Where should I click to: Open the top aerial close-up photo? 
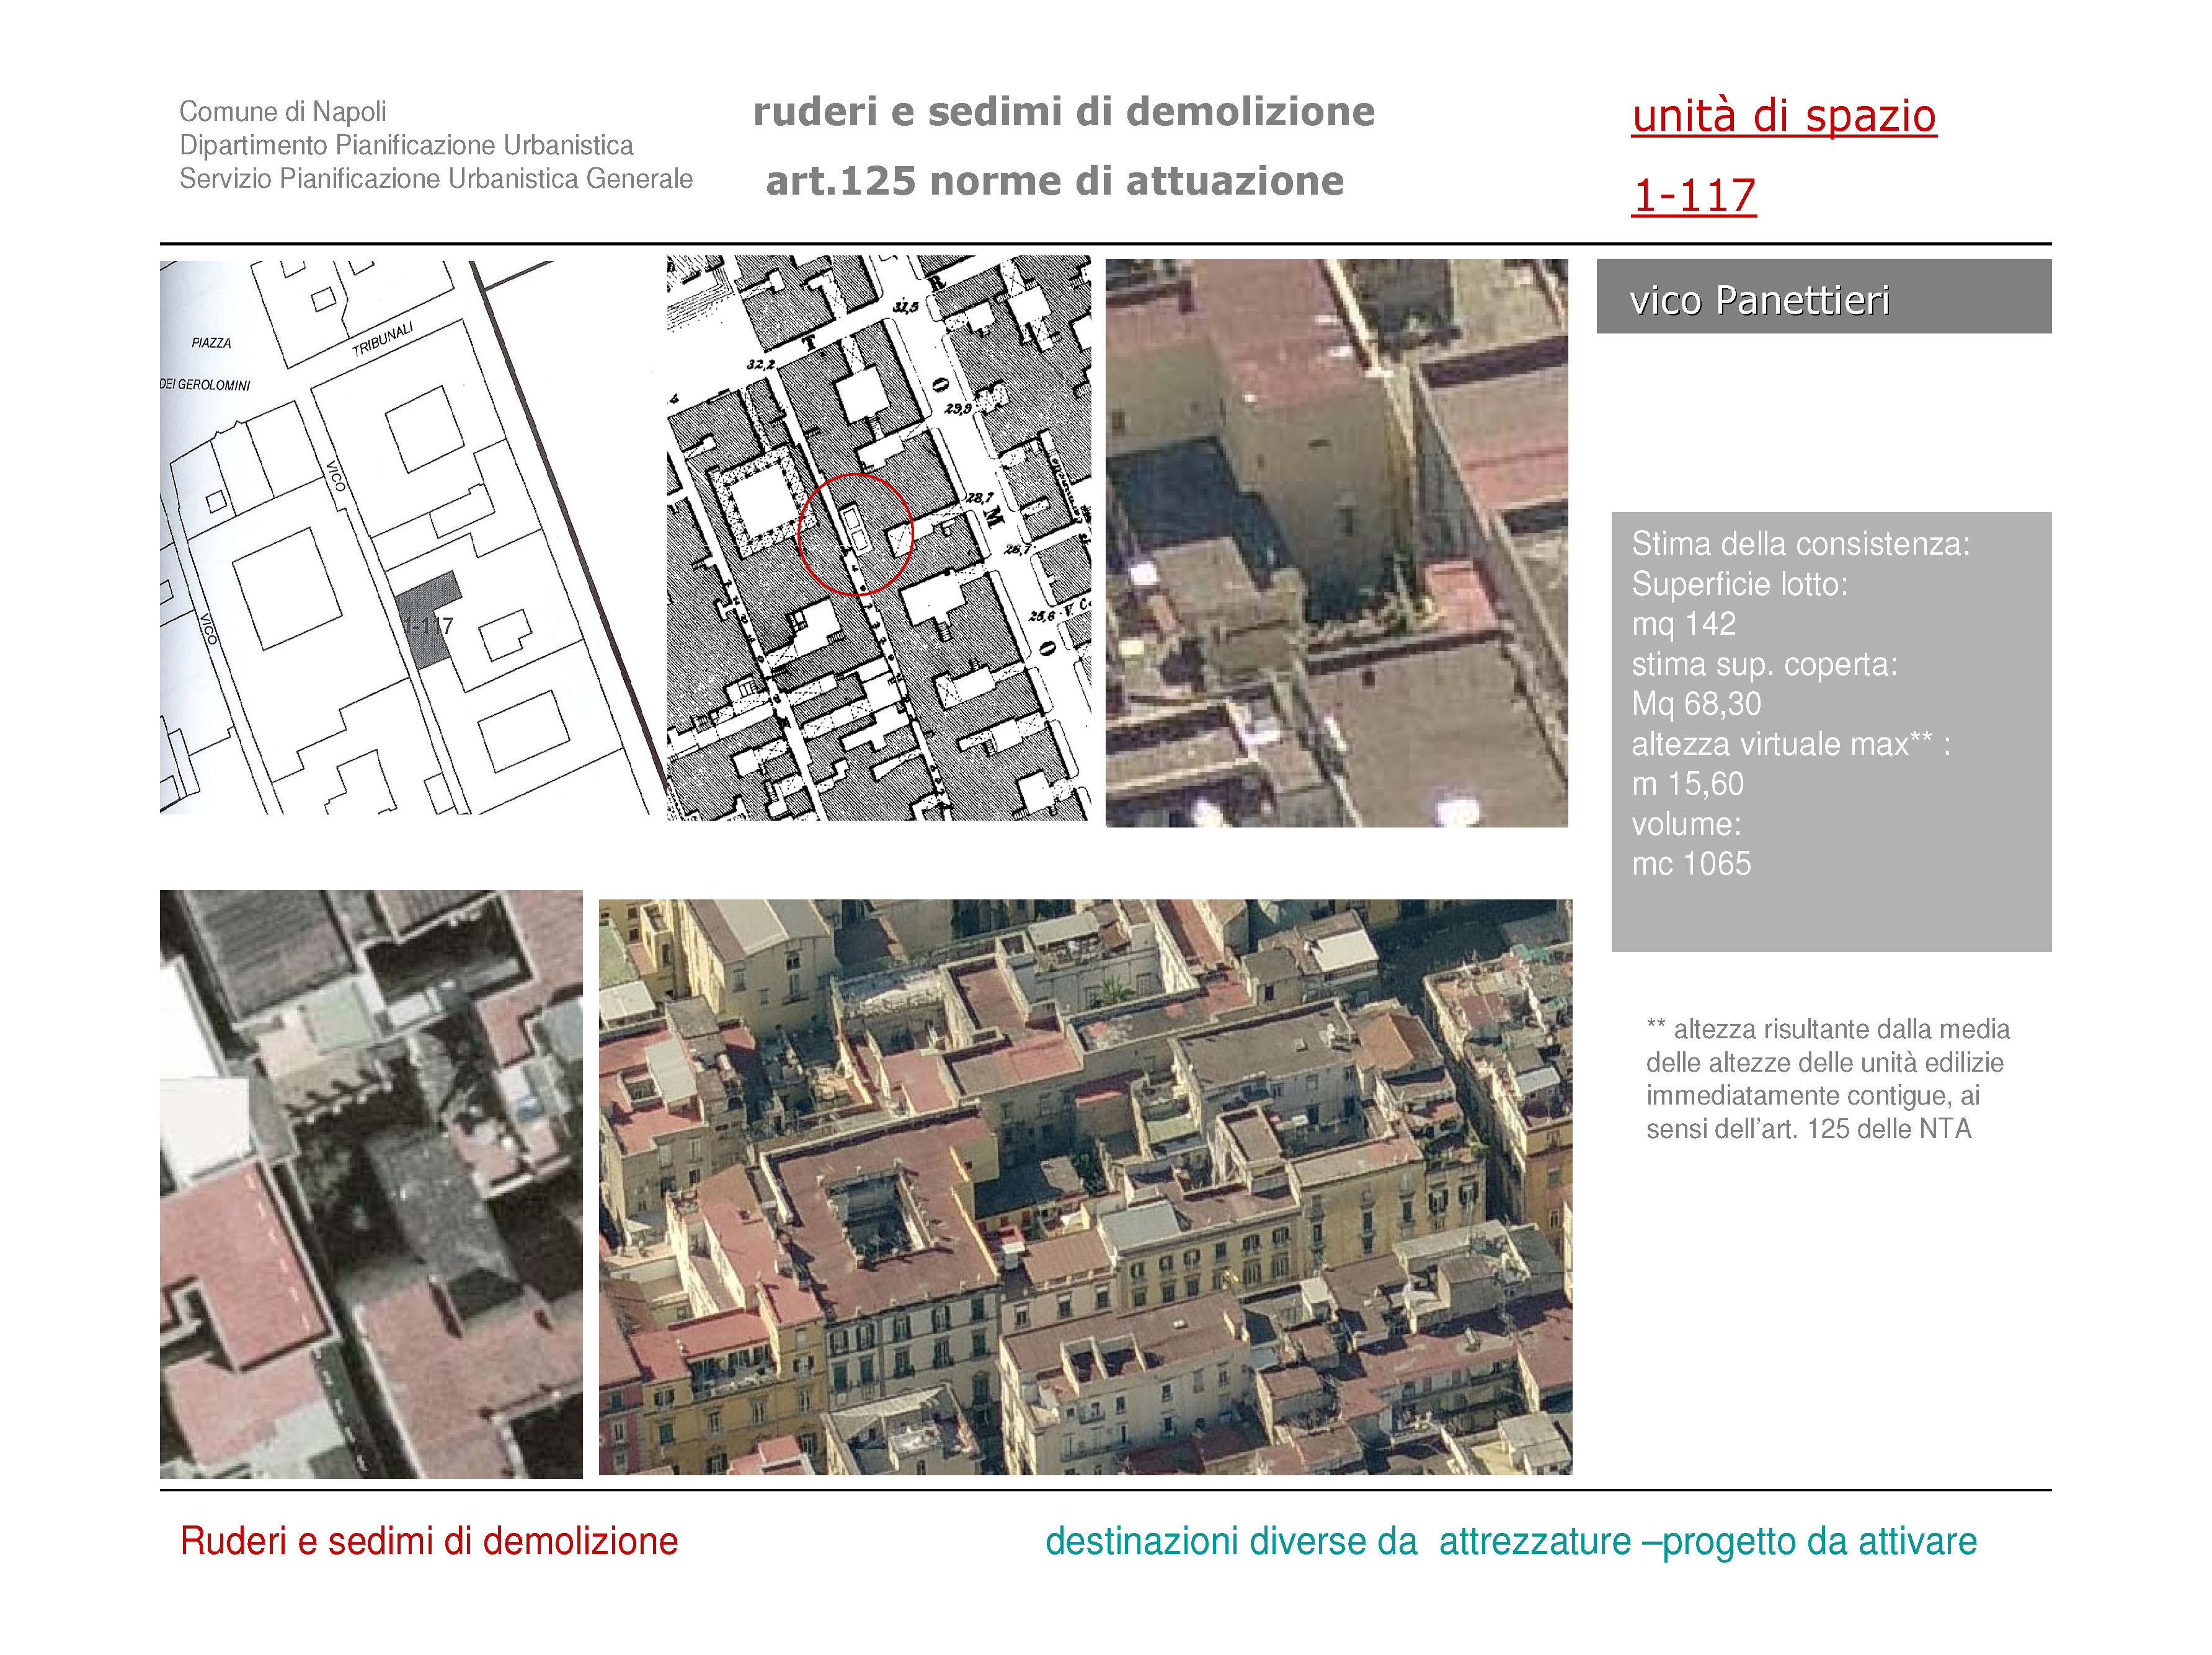coord(1336,542)
